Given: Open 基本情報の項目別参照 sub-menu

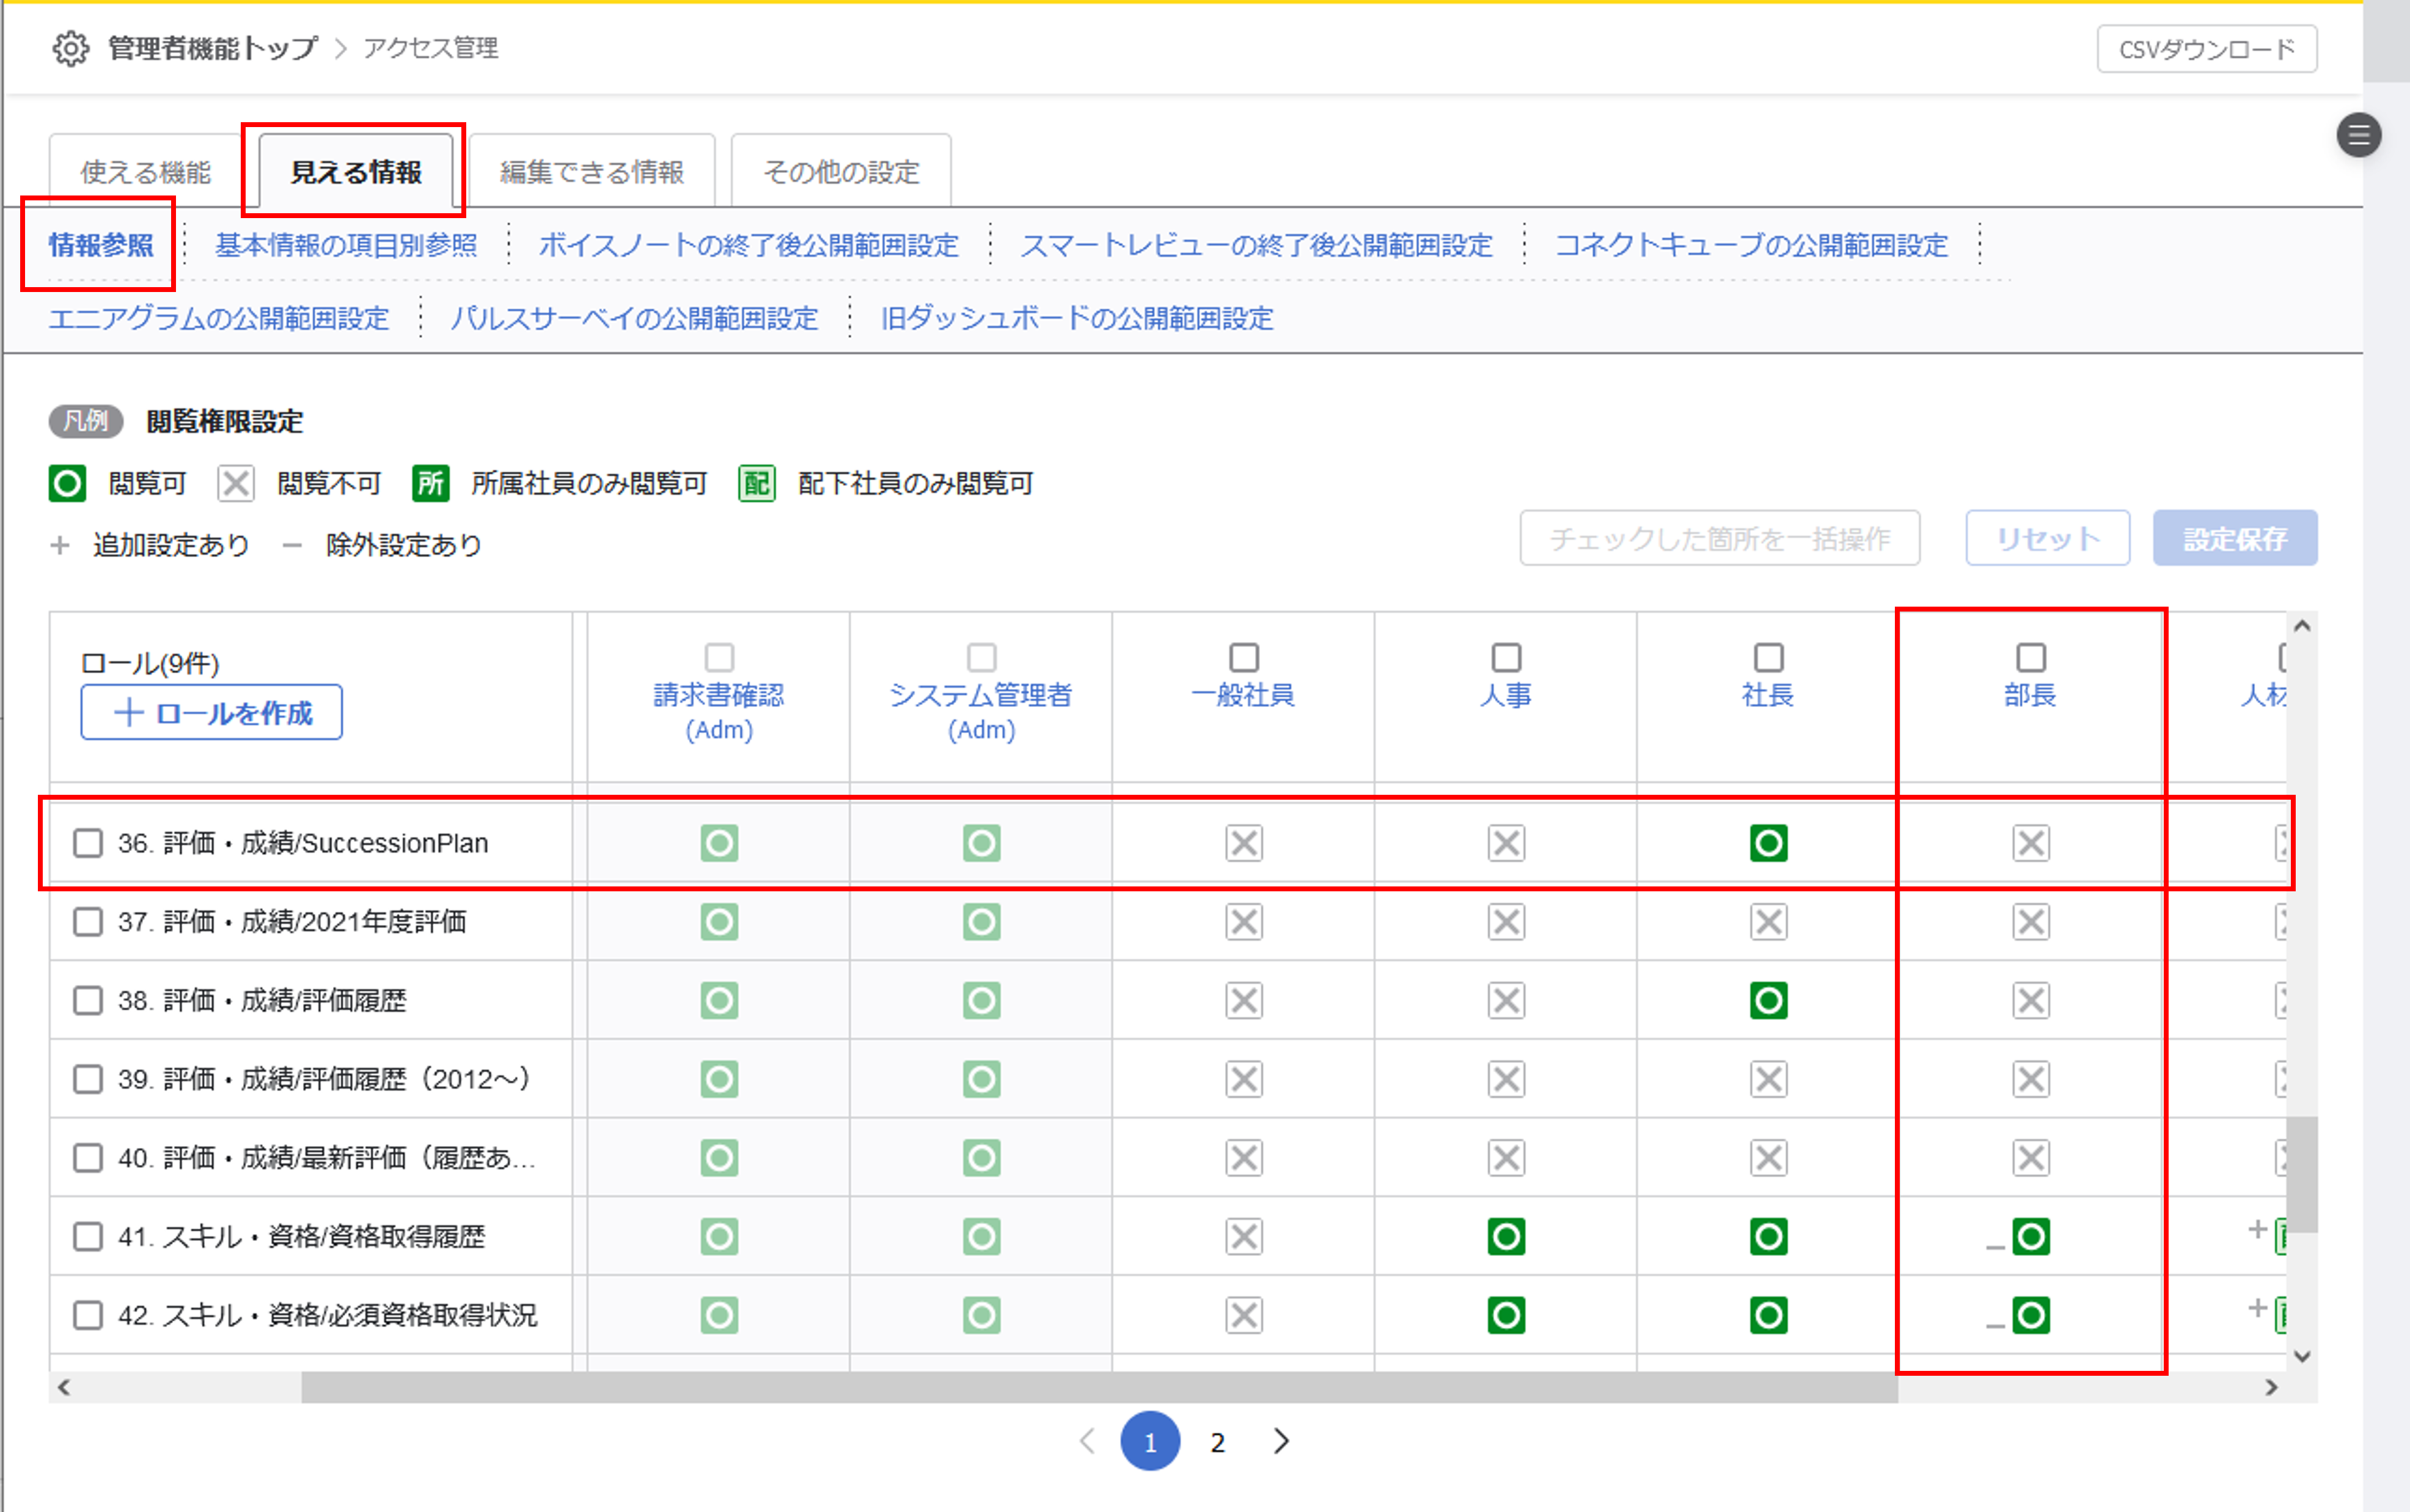Looking at the screenshot, I should tap(346, 245).
